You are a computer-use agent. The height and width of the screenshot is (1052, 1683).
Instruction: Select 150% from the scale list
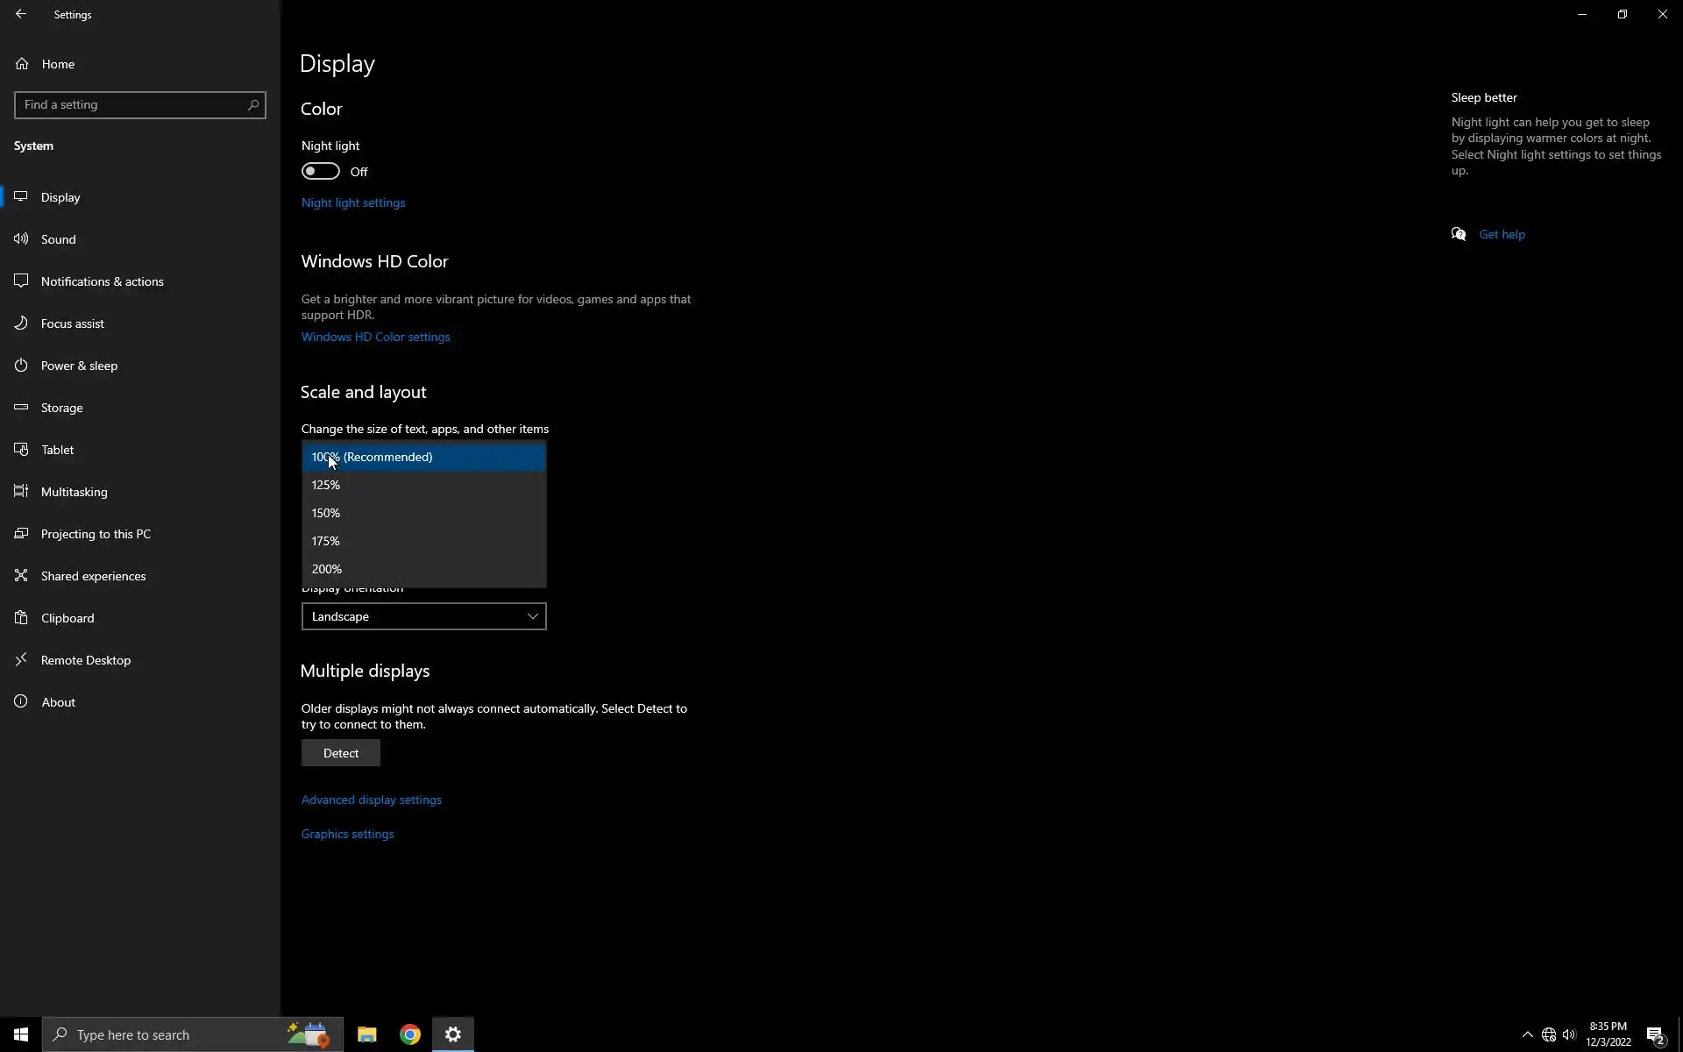(423, 513)
